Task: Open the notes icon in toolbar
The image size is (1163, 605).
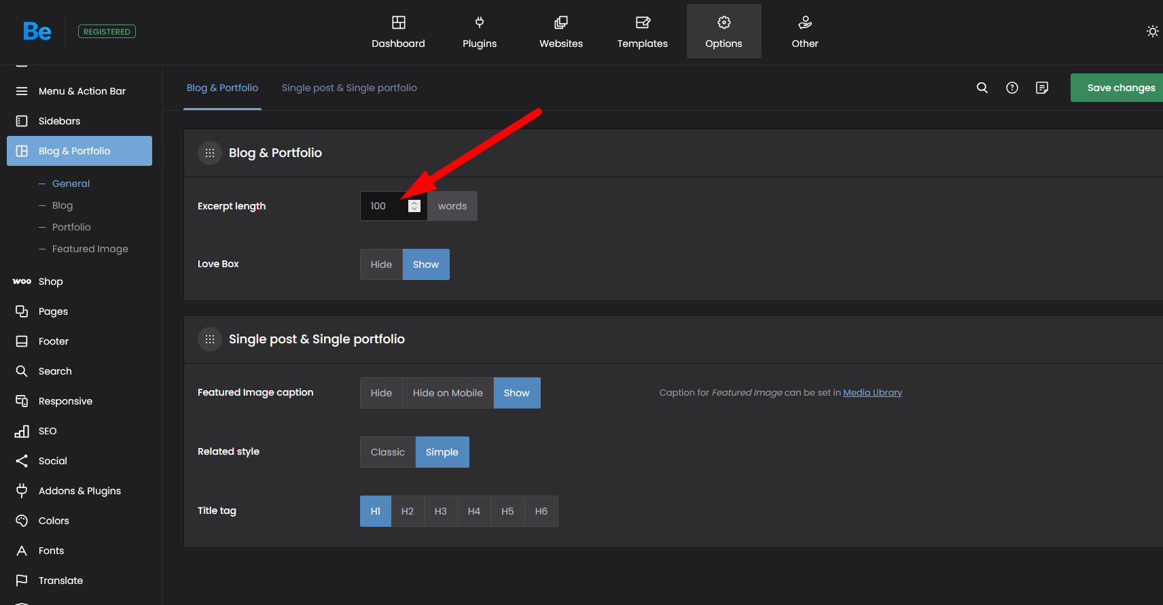Action: coord(1042,88)
